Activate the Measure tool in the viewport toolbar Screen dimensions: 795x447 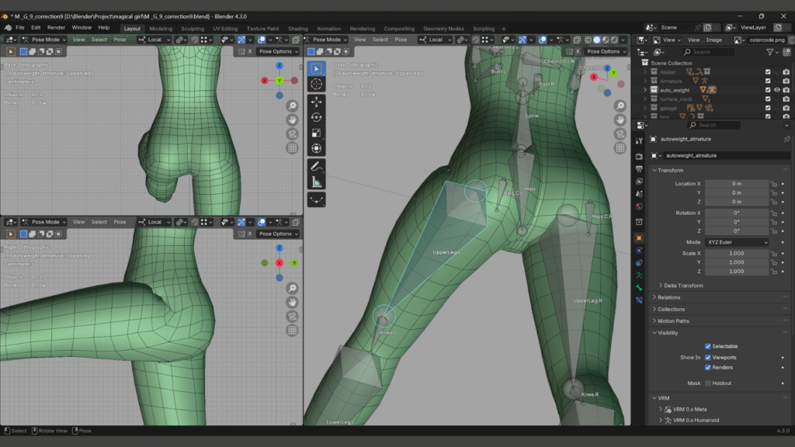(x=316, y=182)
